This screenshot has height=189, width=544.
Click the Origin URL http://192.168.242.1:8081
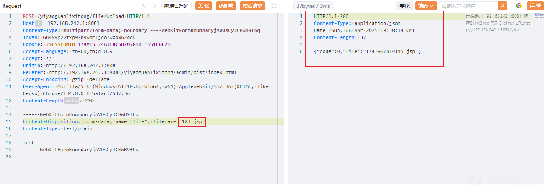pos(82,65)
